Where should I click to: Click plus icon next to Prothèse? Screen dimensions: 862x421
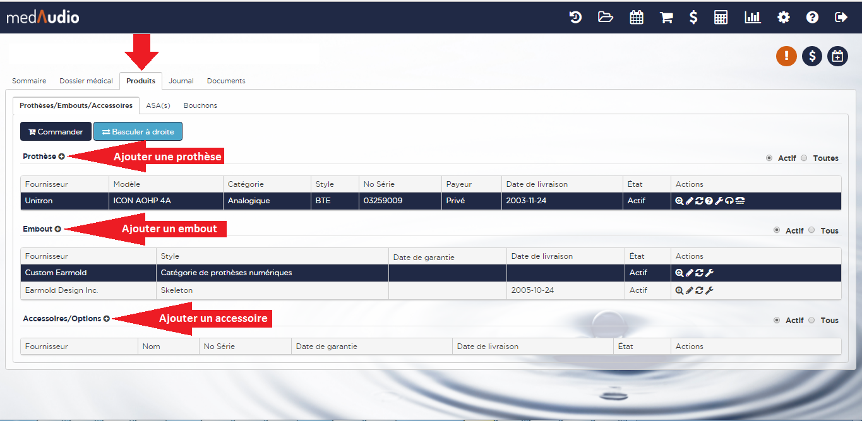(x=61, y=157)
